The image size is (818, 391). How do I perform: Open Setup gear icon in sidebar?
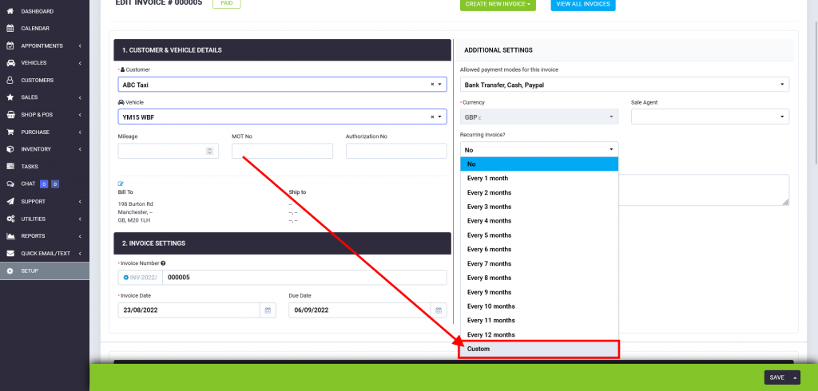tap(10, 271)
